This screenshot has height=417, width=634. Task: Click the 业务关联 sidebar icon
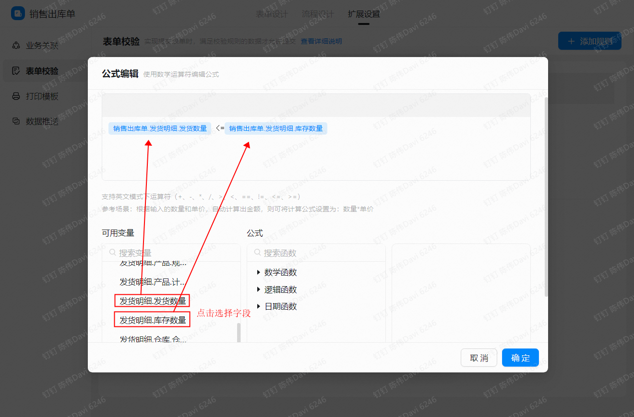point(16,46)
